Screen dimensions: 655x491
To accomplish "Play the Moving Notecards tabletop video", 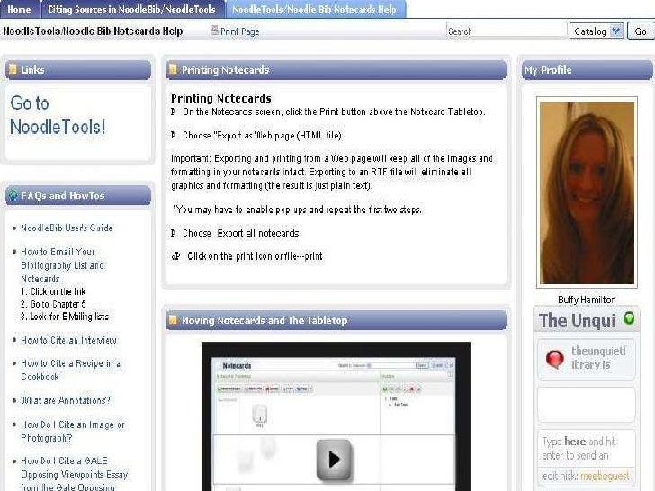I will 333,460.
